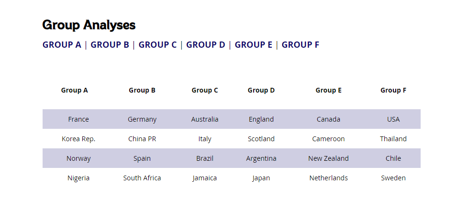This screenshot has width=457, height=208.
Task: Open the GROUP A analysis link
Action: [x=62, y=45]
